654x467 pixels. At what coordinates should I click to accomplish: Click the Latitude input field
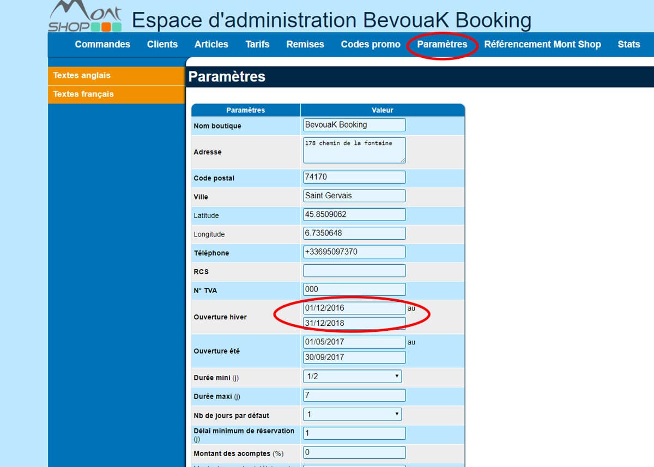(354, 215)
